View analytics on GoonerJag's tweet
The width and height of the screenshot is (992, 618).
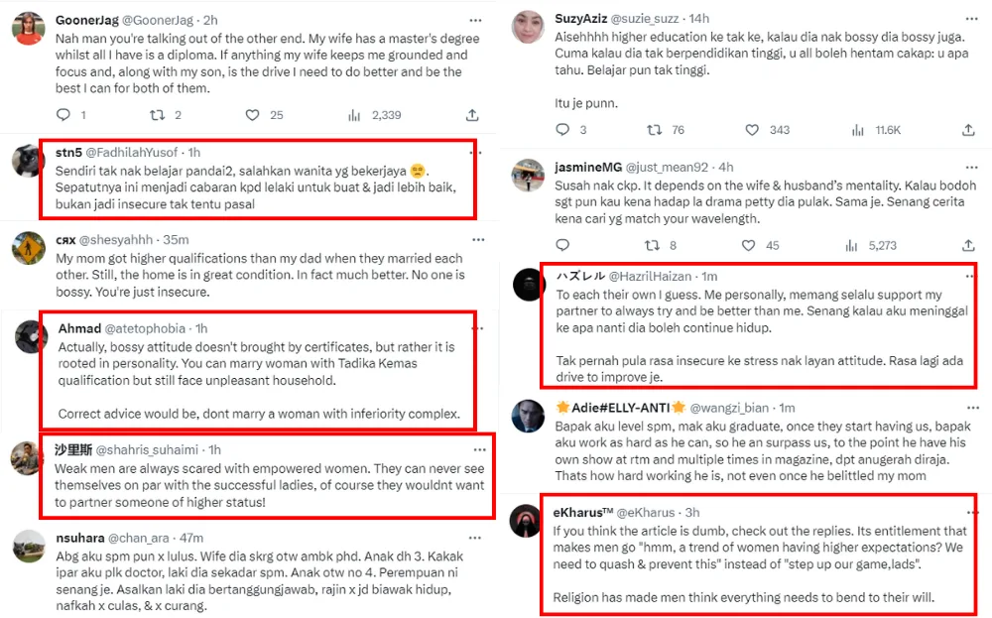point(355,115)
